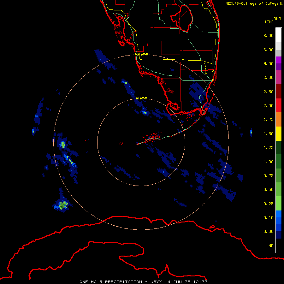
Task: Select the 1.50 legend value
Action: pos(269,134)
